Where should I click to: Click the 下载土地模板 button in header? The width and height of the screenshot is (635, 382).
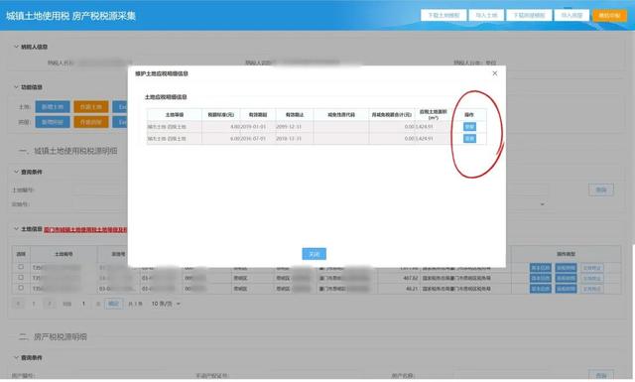[444, 16]
